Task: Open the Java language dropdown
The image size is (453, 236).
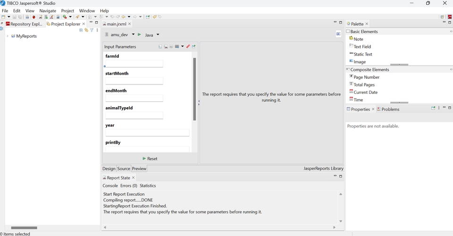Action: point(158,34)
